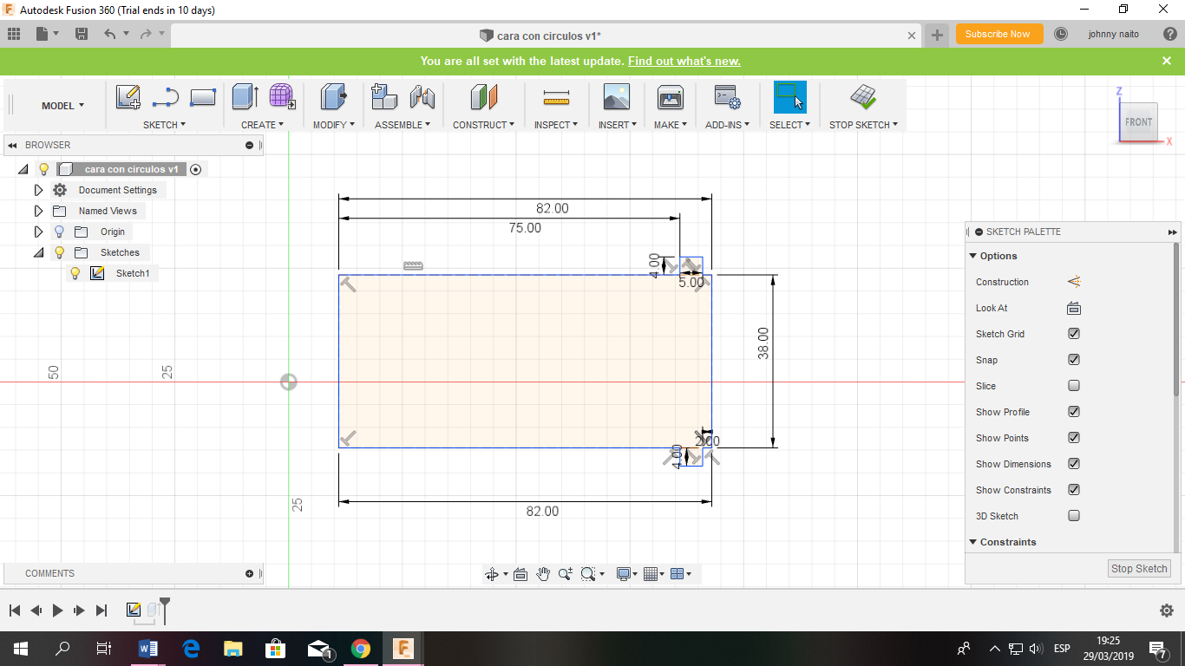Click the Extrude icon under Create
The height and width of the screenshot is (666, 1185).
(x=246, y=97)
